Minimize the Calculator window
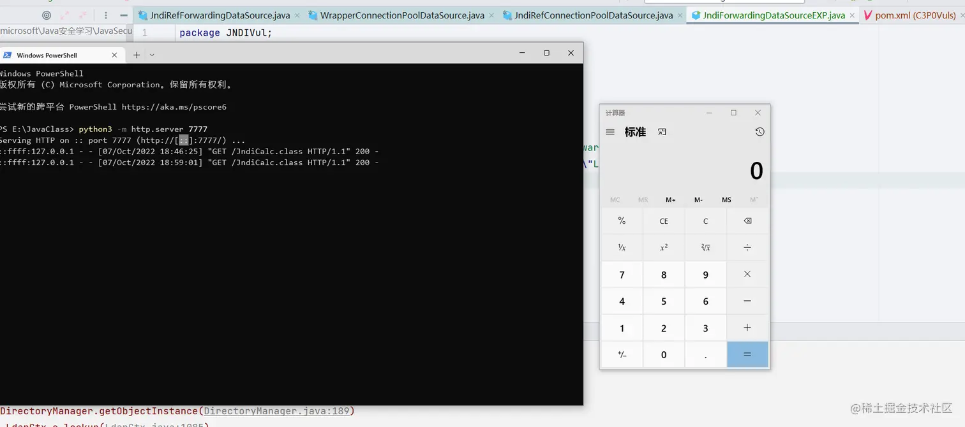965x427 pixels. click(x=709, y=113)
